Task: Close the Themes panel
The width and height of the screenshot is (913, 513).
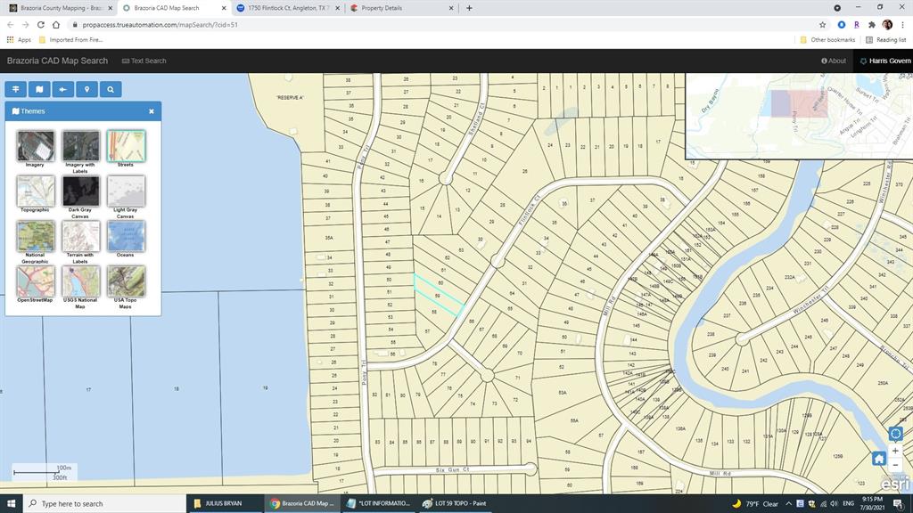Action: (x=152, y=111)
